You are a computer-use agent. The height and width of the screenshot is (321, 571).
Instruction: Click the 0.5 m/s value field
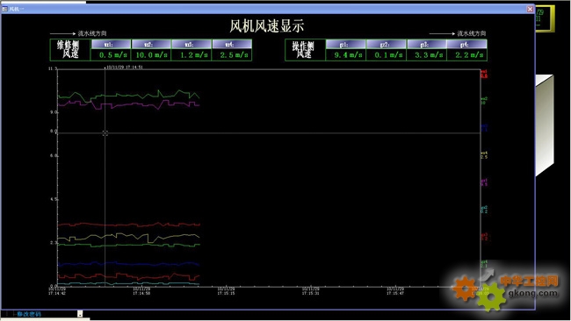tap(111, 55)
